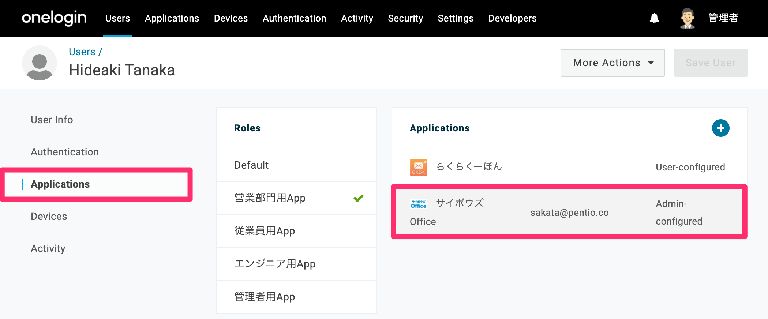Switch to the User Info tab
Screen dimensions: 768x319
tap(52, 120)
